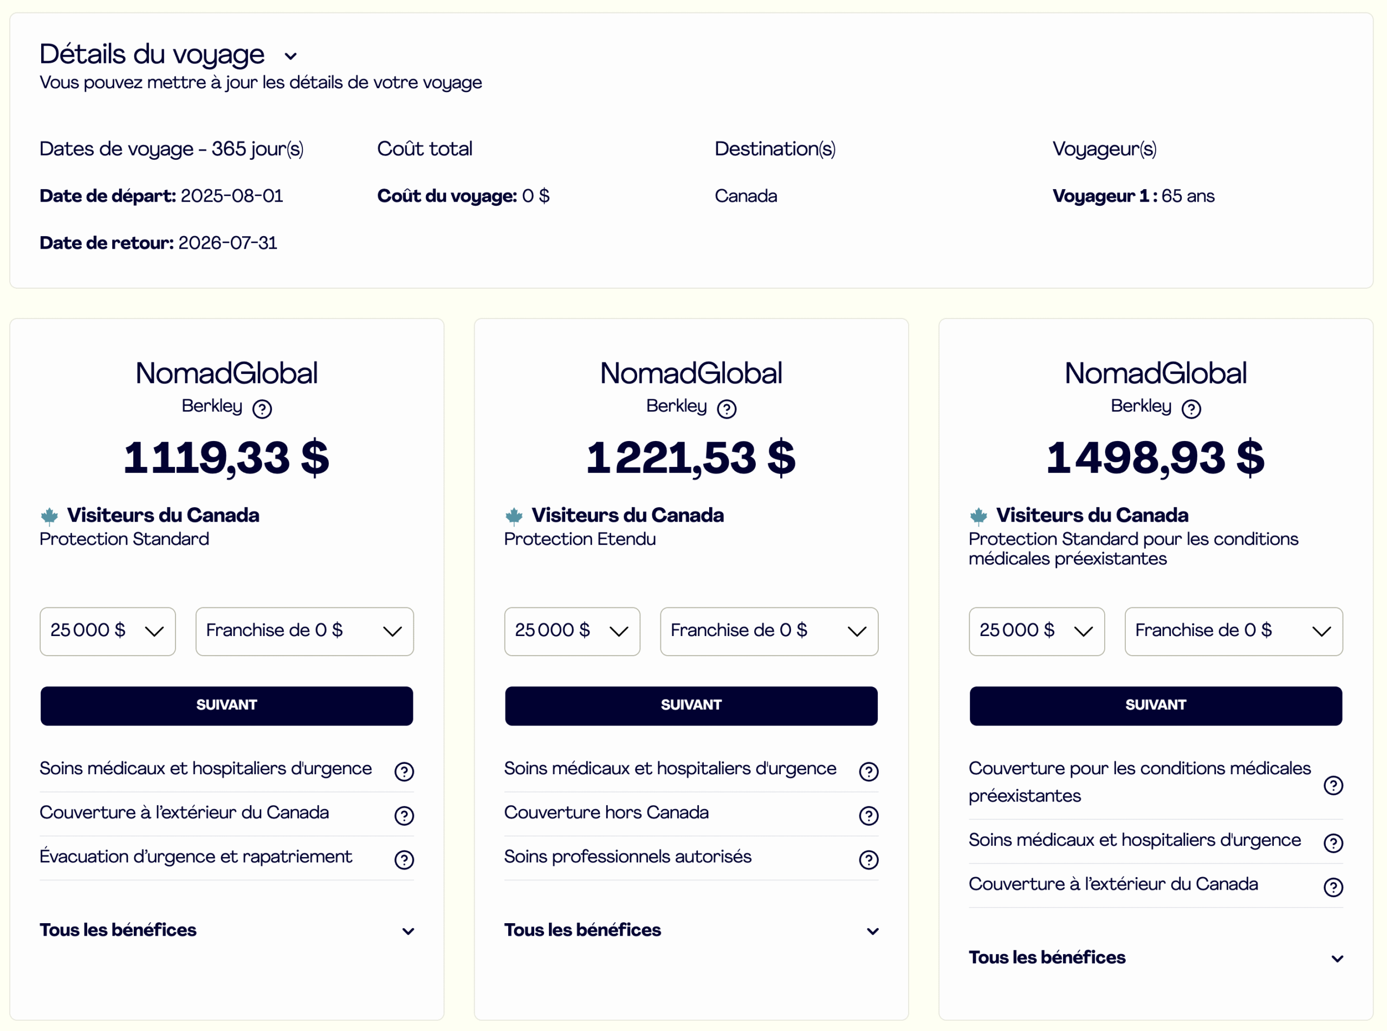Click the 1498,93 $ price
Screen dimensions: 1387x1031
1156,458
